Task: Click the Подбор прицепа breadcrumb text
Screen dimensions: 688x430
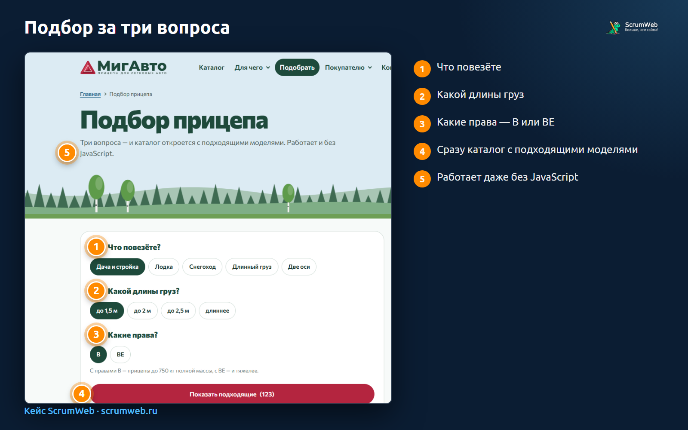Action: 131,94
